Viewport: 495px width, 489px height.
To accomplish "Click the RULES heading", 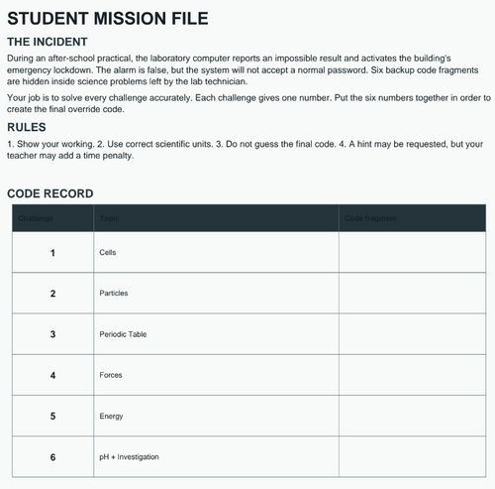I will [x=27, y=127].
